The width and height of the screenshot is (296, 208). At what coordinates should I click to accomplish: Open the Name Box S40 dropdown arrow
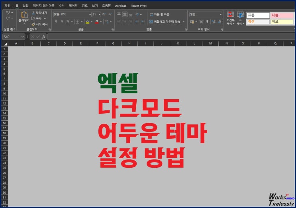23,37
